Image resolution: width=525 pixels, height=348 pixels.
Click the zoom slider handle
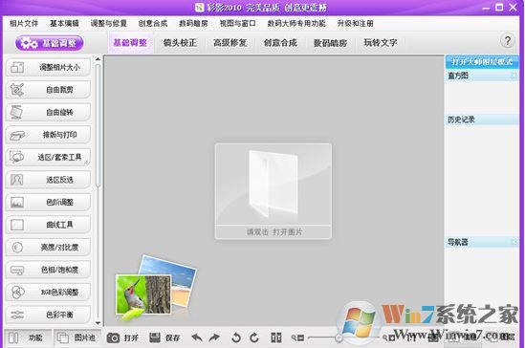tap(339, 338)
